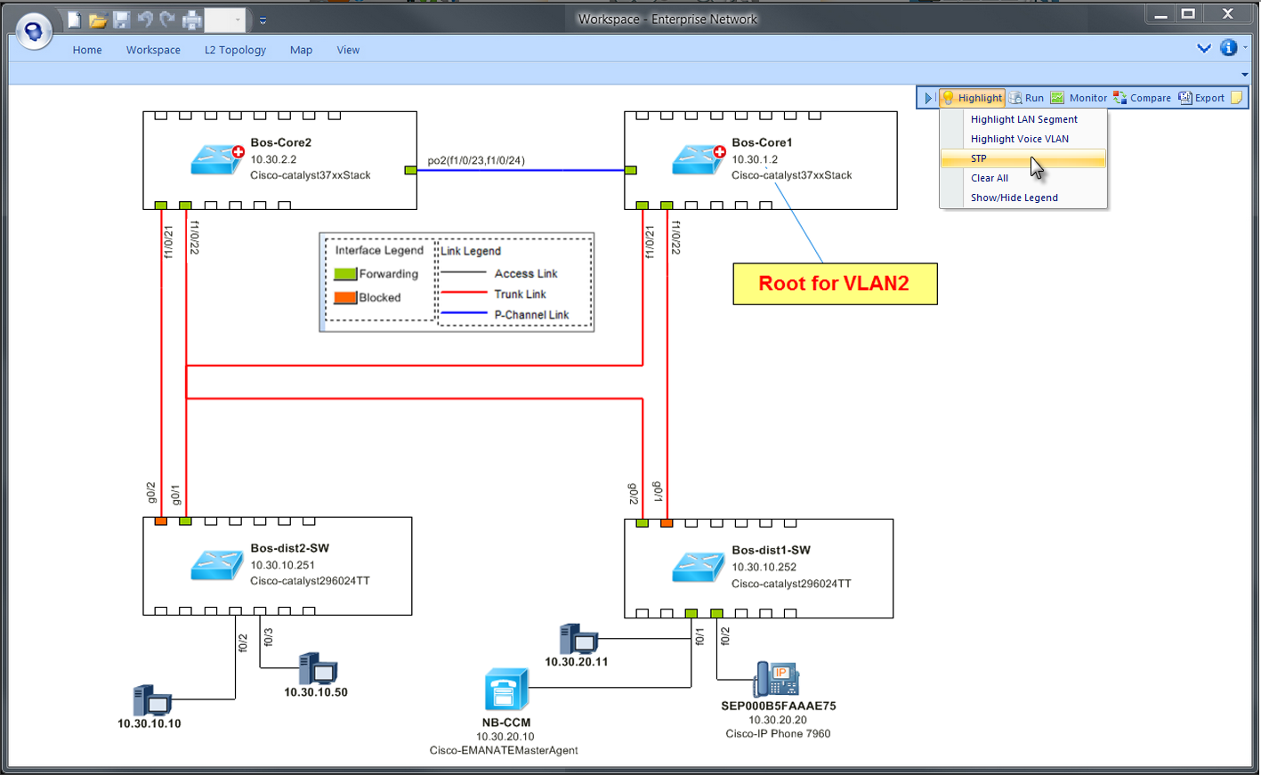Select the Bos-Core2 switch icon
Viewport: 1261px width, 775px height.
pos(216,159)
